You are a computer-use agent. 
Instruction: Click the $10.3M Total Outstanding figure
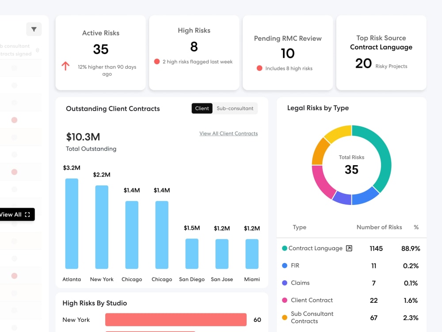[x=83, y=137]
